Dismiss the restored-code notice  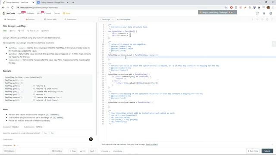click(272, 145)
